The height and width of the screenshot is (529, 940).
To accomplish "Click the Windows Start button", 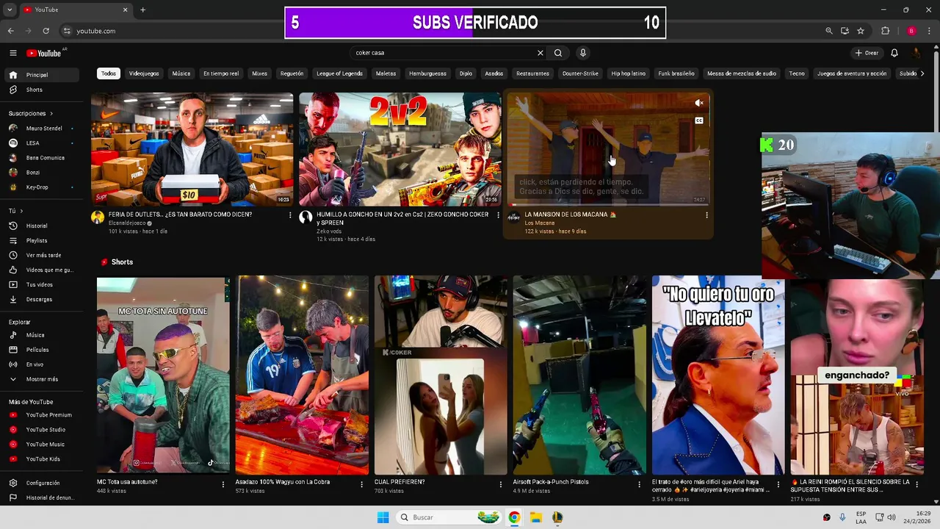I will point(383,517).
